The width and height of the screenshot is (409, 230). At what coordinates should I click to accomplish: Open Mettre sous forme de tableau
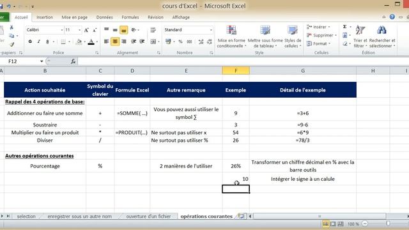click(x=265, y=37)
